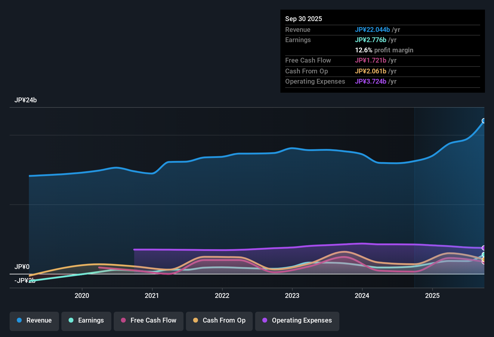Toggle Operating Expenses legend item
494x337 pixels.
pos(297,320)
